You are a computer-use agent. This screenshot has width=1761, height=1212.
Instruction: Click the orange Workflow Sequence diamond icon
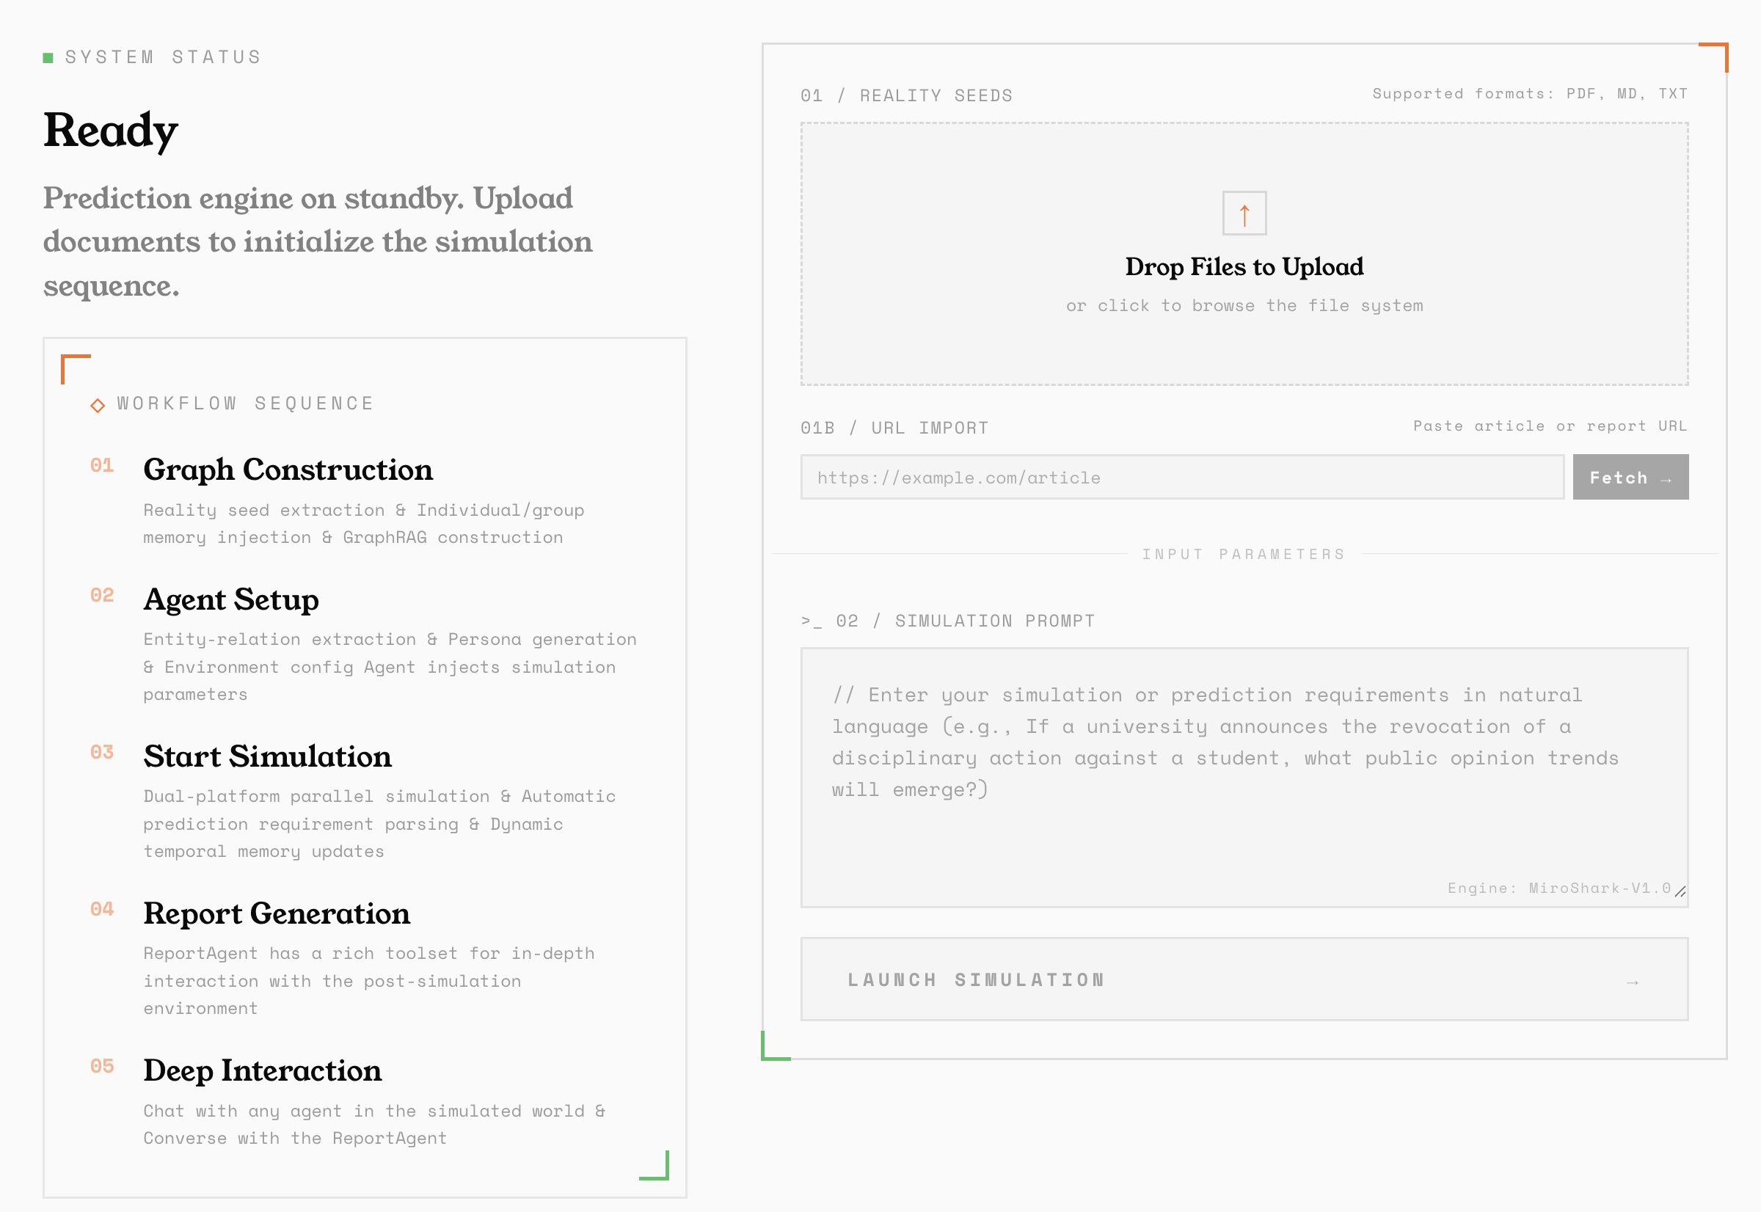97,406
